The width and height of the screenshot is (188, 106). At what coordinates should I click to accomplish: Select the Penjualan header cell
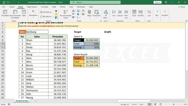[58, 37]
